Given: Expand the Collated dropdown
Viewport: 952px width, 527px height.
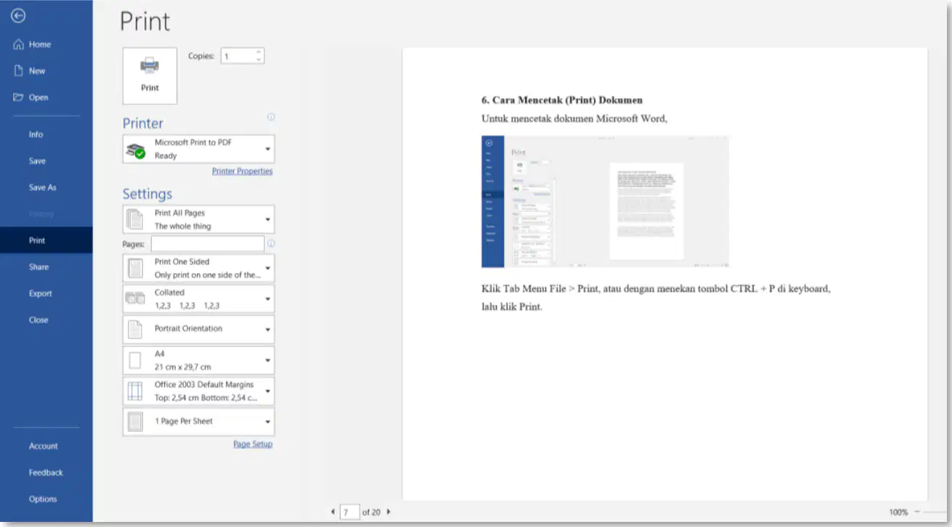Looking at the screenshot, I should 198,298.
